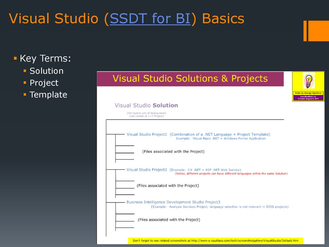Viewport: 329px width, 247px height.
Task: Select the 'Solution' sub-bullet
Action: [x=47, y=71]
